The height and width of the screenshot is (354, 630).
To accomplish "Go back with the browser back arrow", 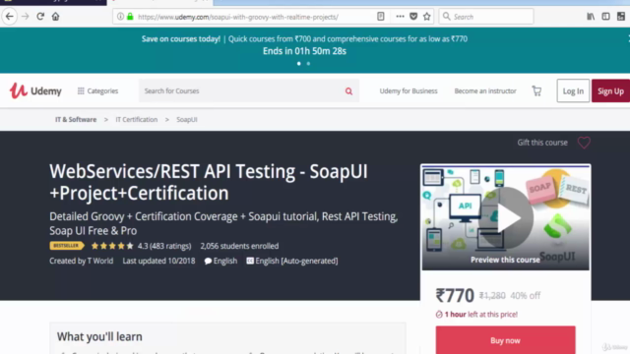I will click(x=9, y=17).
